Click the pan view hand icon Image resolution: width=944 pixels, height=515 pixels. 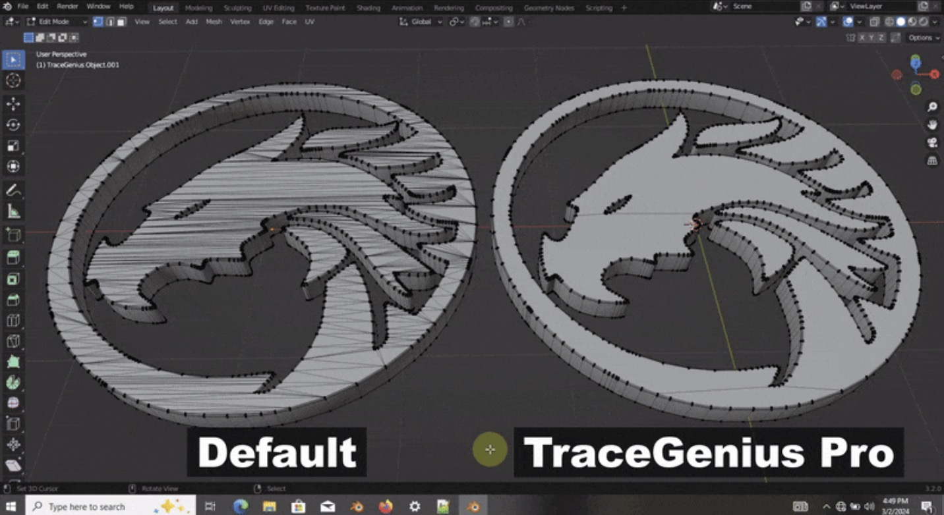pyautogui.click(x=932, y=124)
